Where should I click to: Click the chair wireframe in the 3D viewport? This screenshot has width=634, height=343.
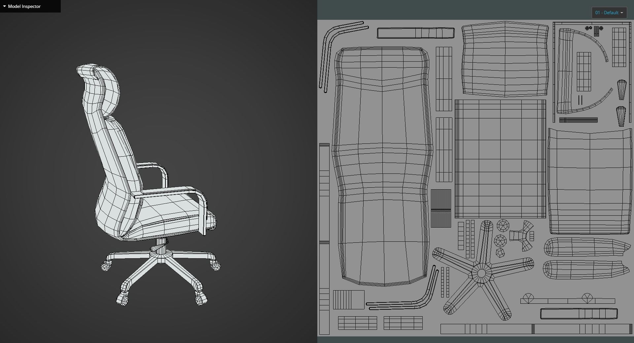[148, 185]
